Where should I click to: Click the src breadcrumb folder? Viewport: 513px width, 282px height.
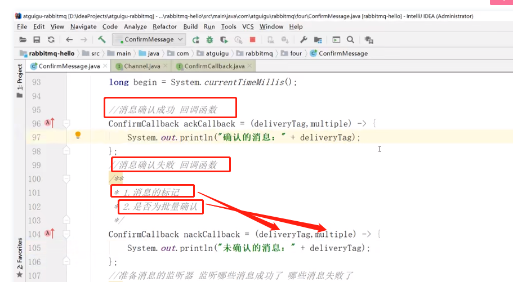coord(91,53)
